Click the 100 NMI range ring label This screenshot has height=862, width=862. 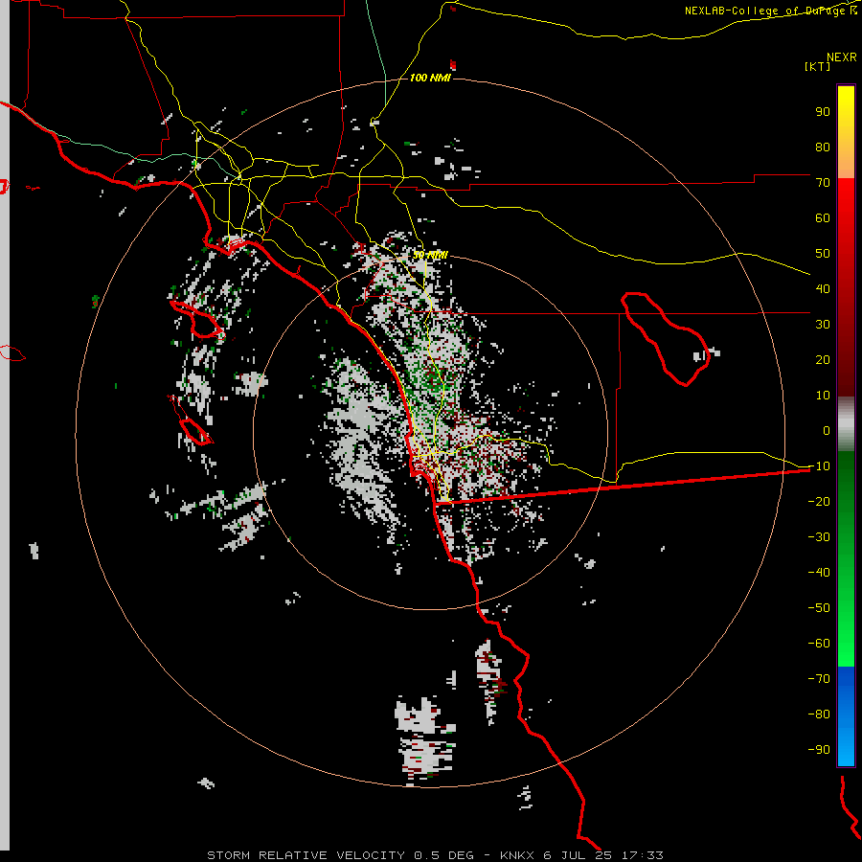tap(430, 78)
